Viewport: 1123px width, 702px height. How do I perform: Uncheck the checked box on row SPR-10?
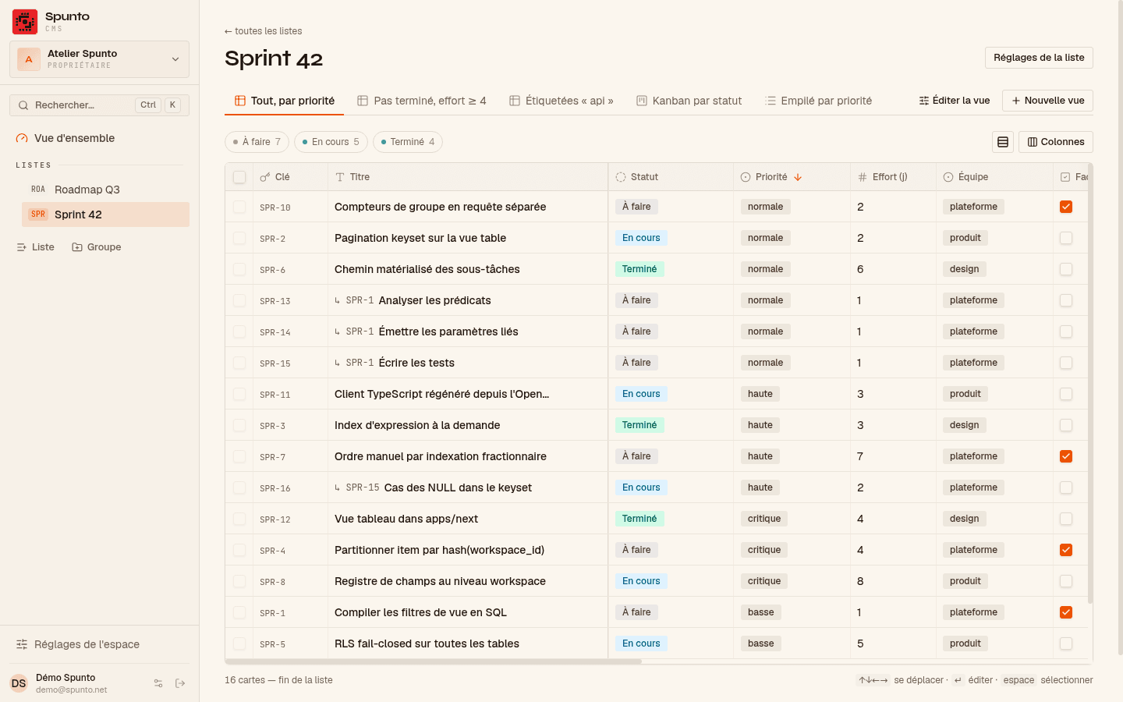[x=1066, y=207]
